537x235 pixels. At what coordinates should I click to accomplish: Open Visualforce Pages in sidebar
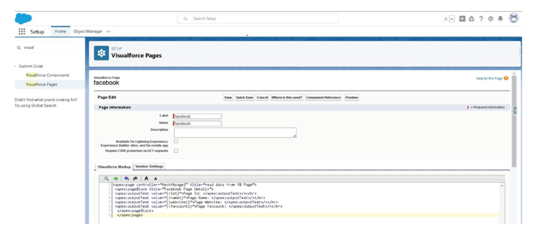[x=49, y=84]
